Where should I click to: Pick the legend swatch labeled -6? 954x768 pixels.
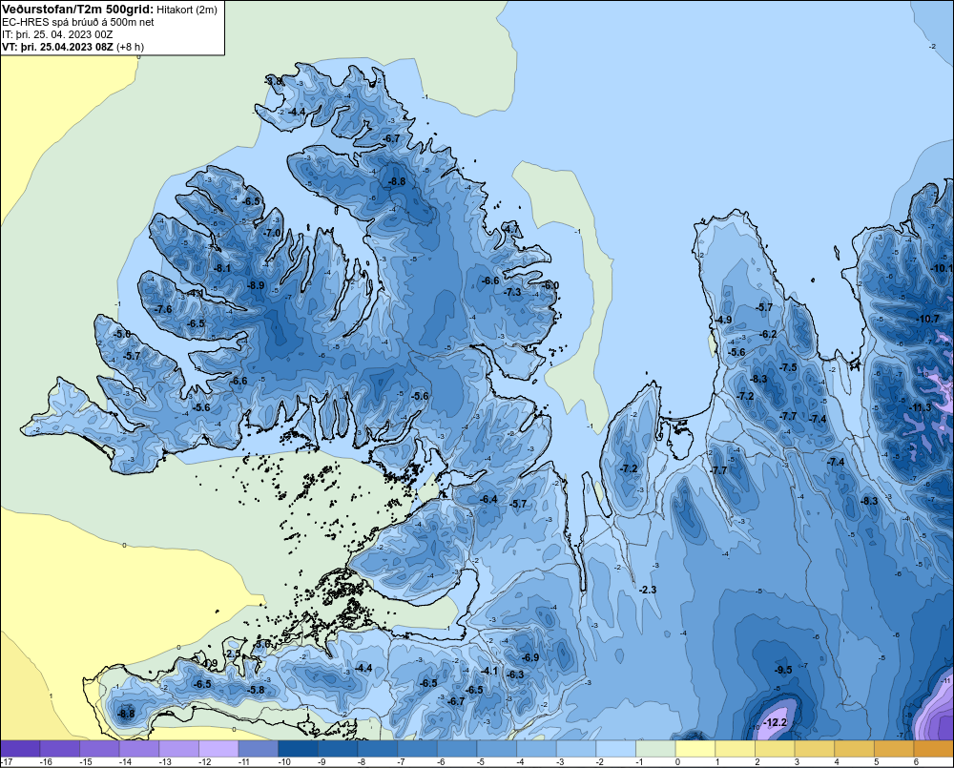(457, 749)
